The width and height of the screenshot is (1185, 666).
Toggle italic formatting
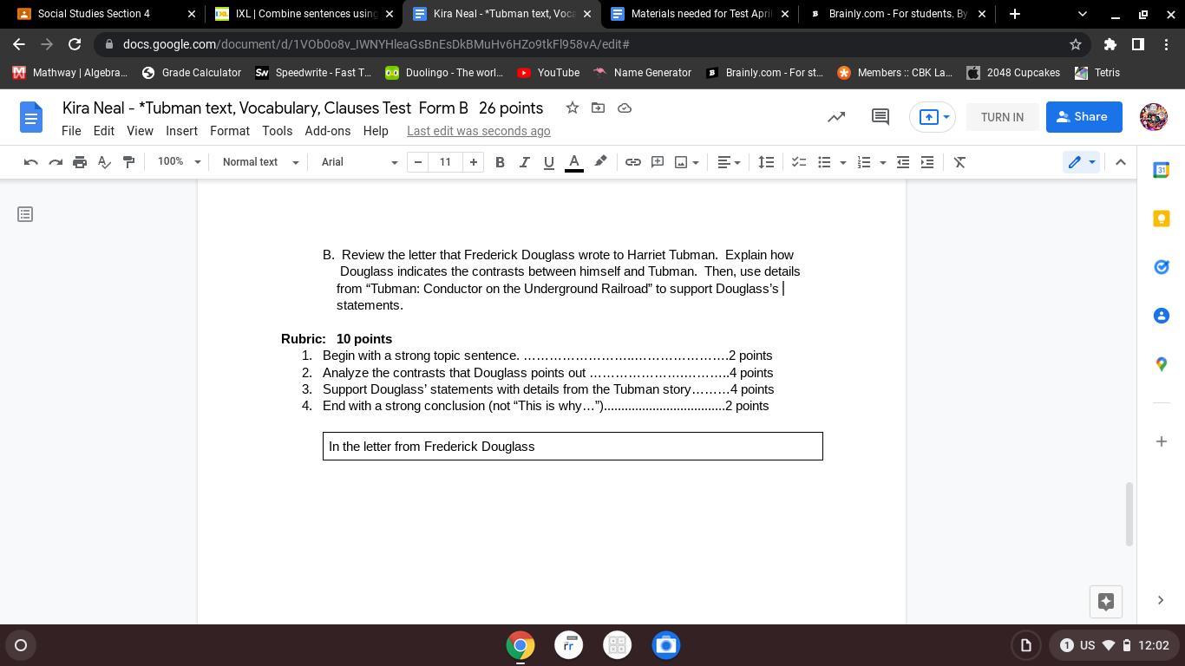point(524,162)
